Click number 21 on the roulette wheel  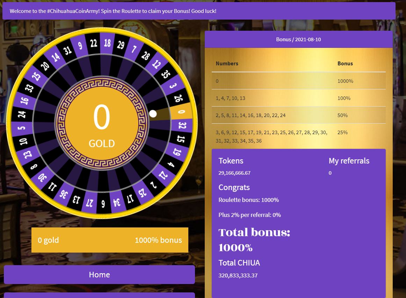pos(164,175)
